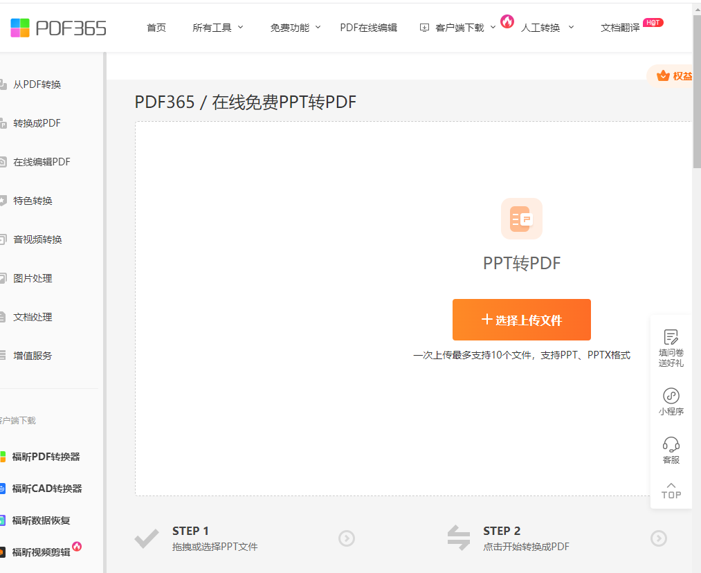Viewport: 701px width, 573px height.
Task: Click the 福昕CAD转换器 blue icon
Action: point(3,489)
